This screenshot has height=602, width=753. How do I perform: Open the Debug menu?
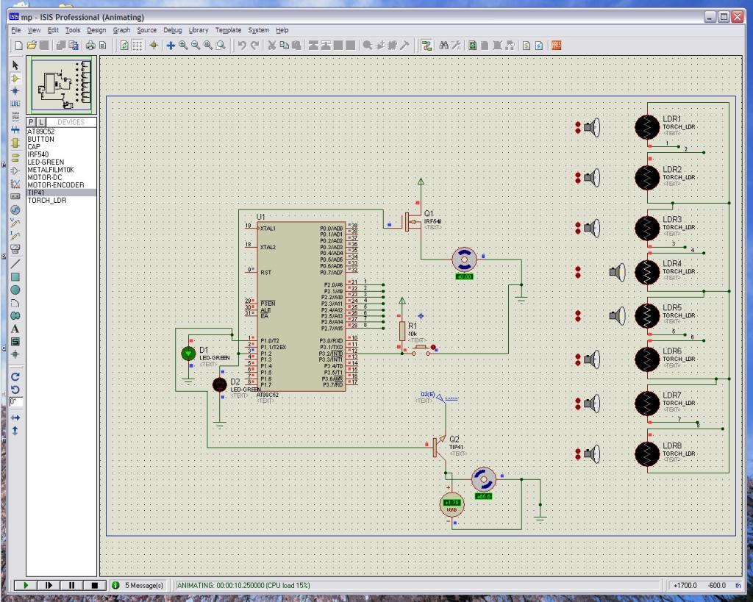click(x=172, y=30)
